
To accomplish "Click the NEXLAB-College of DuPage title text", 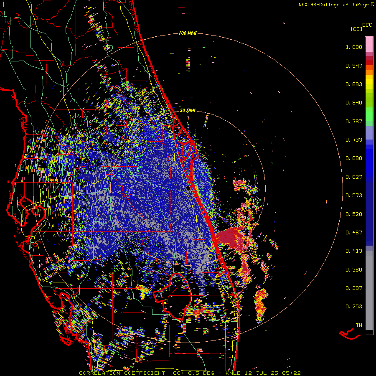I will tap(333, 5).
